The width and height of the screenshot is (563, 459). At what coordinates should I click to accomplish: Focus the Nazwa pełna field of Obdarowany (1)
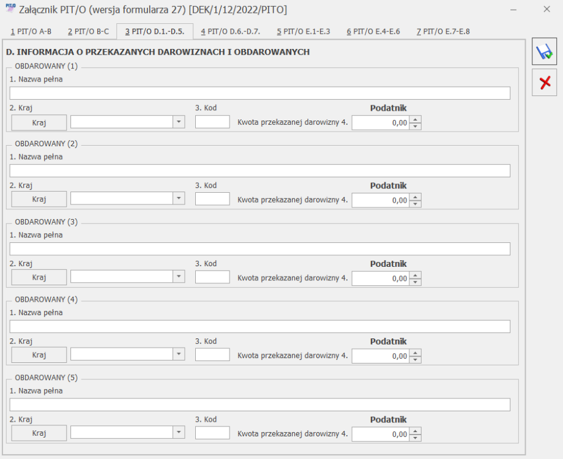pos(259,93)
